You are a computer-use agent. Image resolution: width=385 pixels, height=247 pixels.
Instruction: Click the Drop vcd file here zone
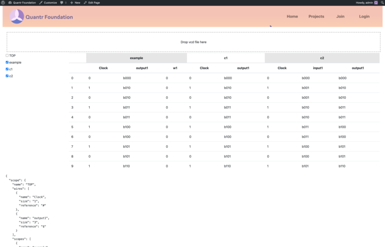(x=194, y=42)
